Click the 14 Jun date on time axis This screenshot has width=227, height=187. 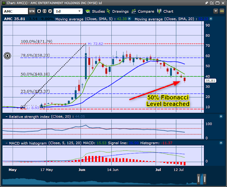113,170
